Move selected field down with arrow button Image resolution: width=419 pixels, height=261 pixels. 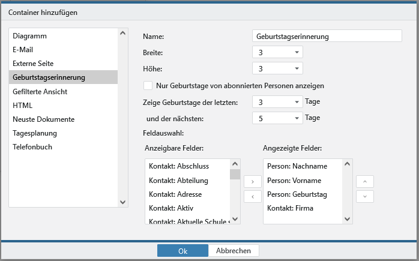pos(365,196)
